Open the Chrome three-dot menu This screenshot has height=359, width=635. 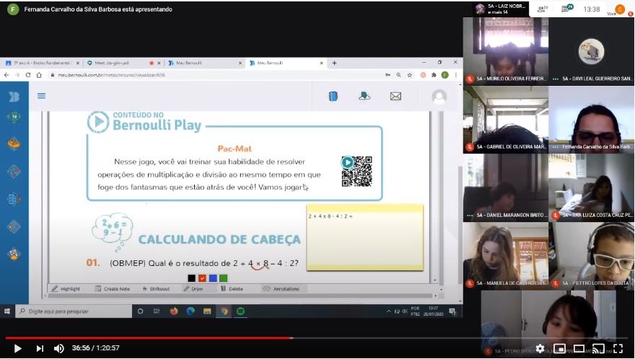(x=456, y=75)
